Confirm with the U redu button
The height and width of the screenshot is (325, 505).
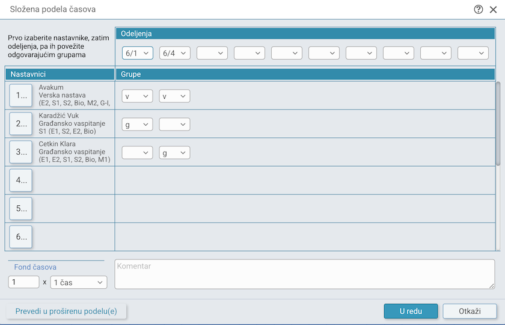[411, 311]
